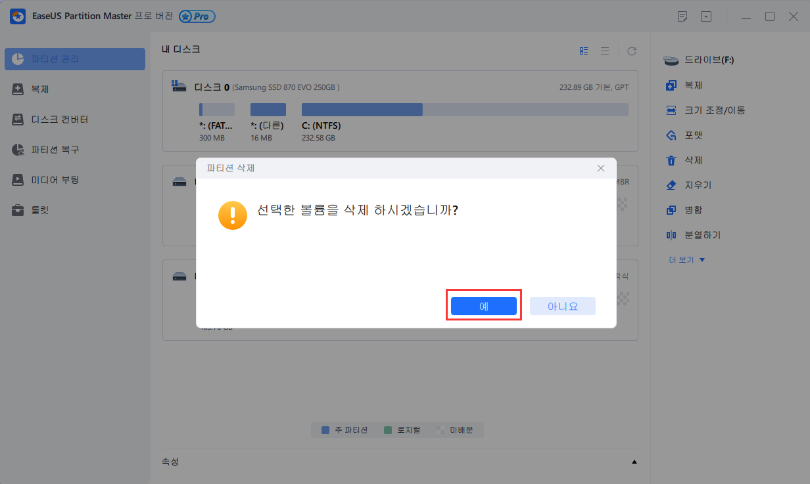Image resolution: width=810 pixels, height=484 pixels.
Task: Click the Pro badge in title bar
Action: [x=197, y=16]
